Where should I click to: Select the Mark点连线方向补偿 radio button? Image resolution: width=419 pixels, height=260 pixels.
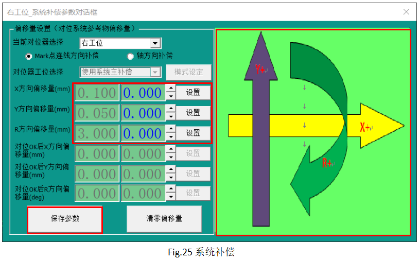(x=29, y=56)
